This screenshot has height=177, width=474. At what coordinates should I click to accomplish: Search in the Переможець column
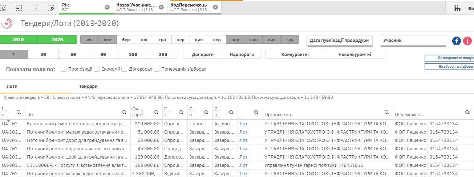467,112
